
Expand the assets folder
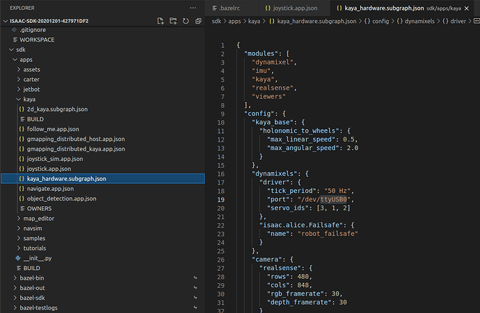click(x=19, y=69)
